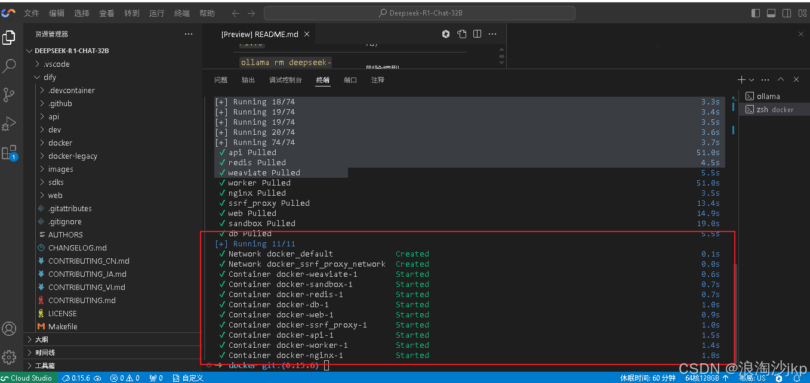810x383 pixels.
Task: Open the new terminal launch profile dropdown
Action: point(752,79)
